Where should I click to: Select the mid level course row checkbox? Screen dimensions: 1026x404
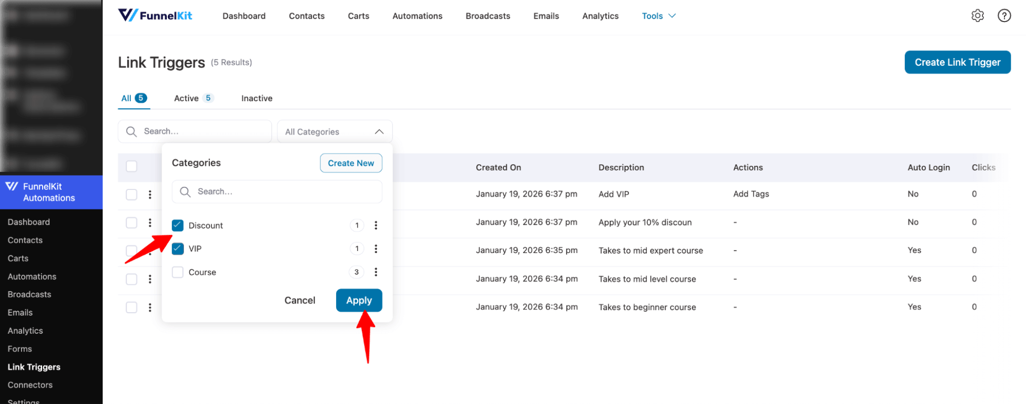131,279
